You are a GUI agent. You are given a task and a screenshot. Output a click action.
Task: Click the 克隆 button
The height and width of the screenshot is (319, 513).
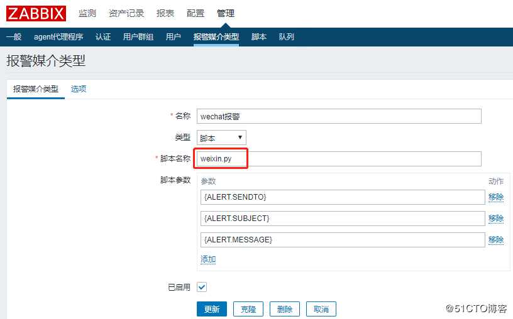(x=248, y=309)
